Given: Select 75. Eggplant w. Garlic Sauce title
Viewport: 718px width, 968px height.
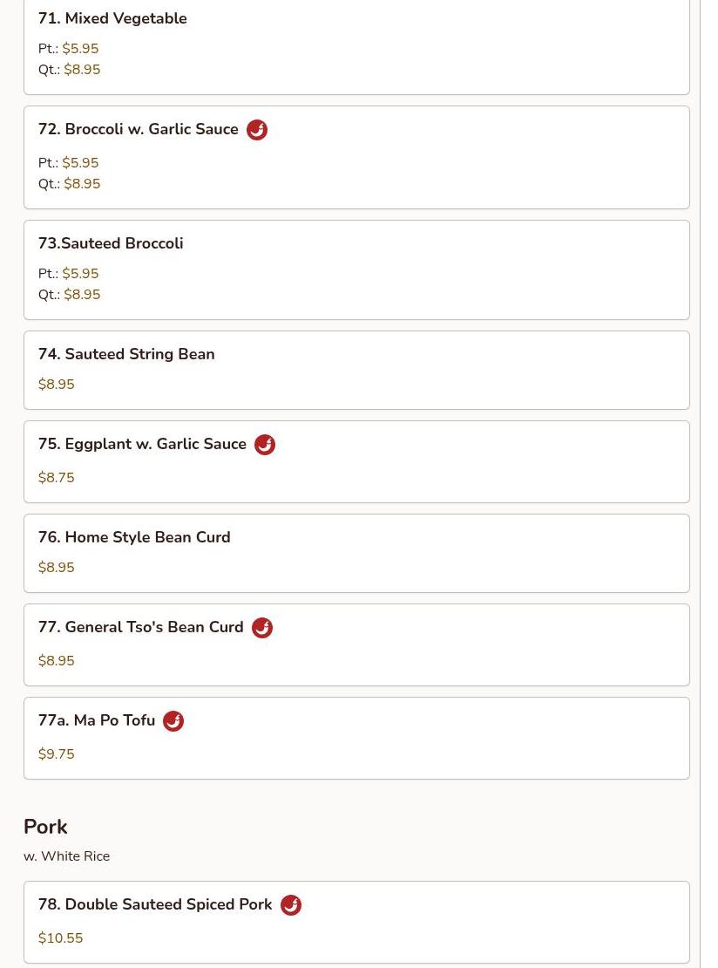Looking at the screenshot, I should point(142,444).
